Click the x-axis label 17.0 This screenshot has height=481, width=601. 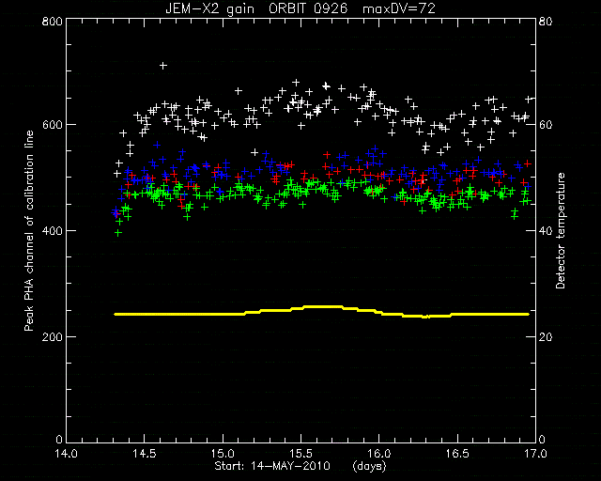pyautogui.click(x=535, y=454)
